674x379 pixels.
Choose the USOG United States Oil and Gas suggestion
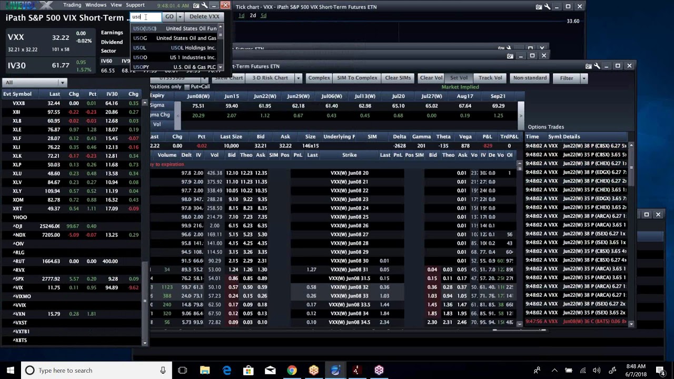point(174,38)
